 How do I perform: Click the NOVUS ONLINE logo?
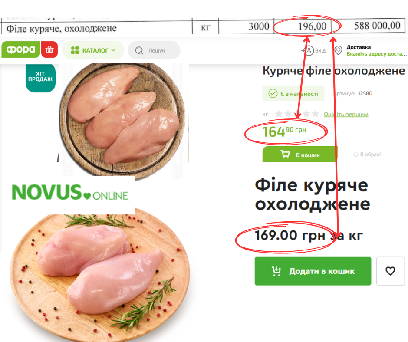coord(70,192)
